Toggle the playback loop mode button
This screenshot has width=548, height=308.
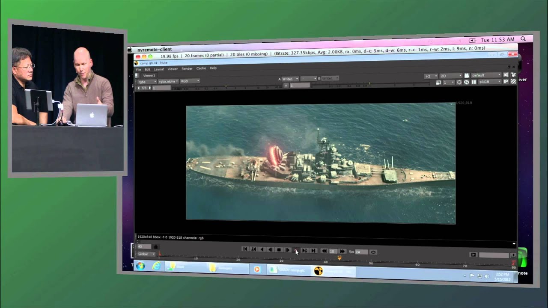pyautogui.click(x=373, y=252)
